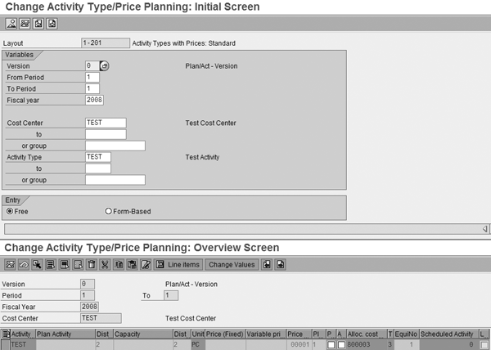The width and height of the screenshot is (491, 350).
Task: Click the Activity Type 'or group' field
Action: (115, 180)
